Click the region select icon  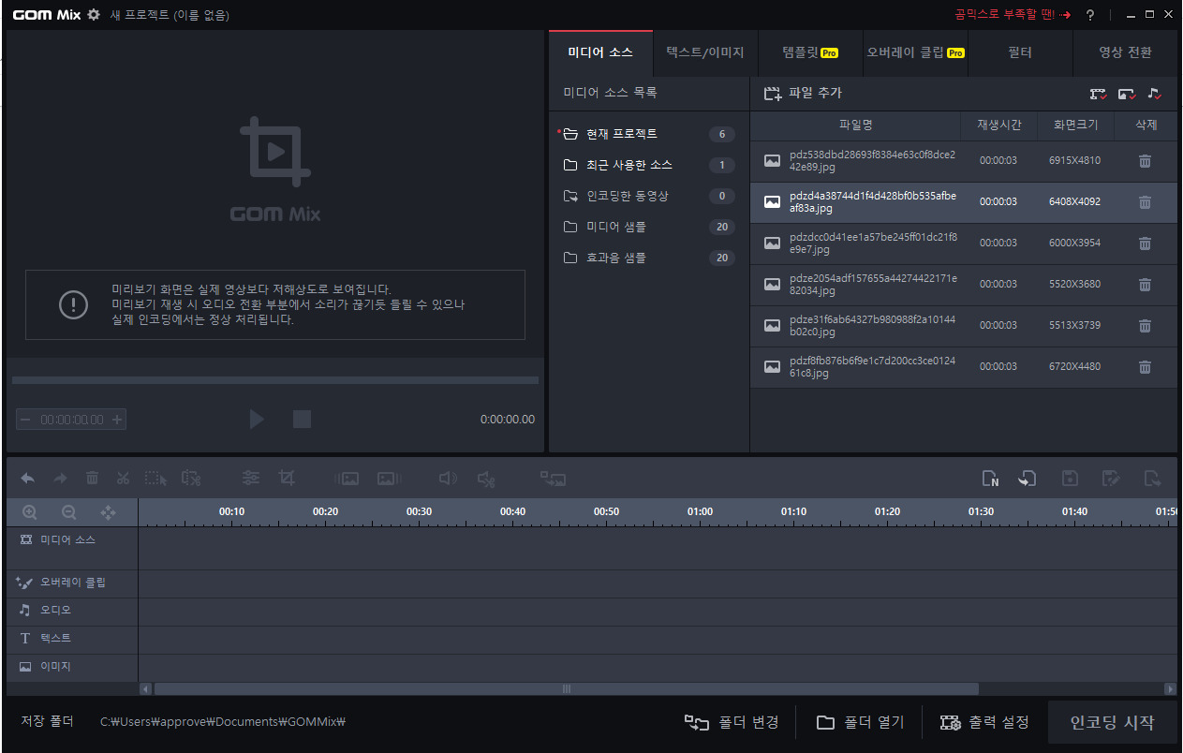tap(156, 479)
